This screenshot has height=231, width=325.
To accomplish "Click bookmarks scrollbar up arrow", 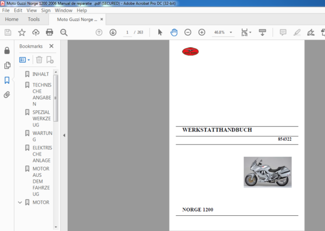I will 56,72.
